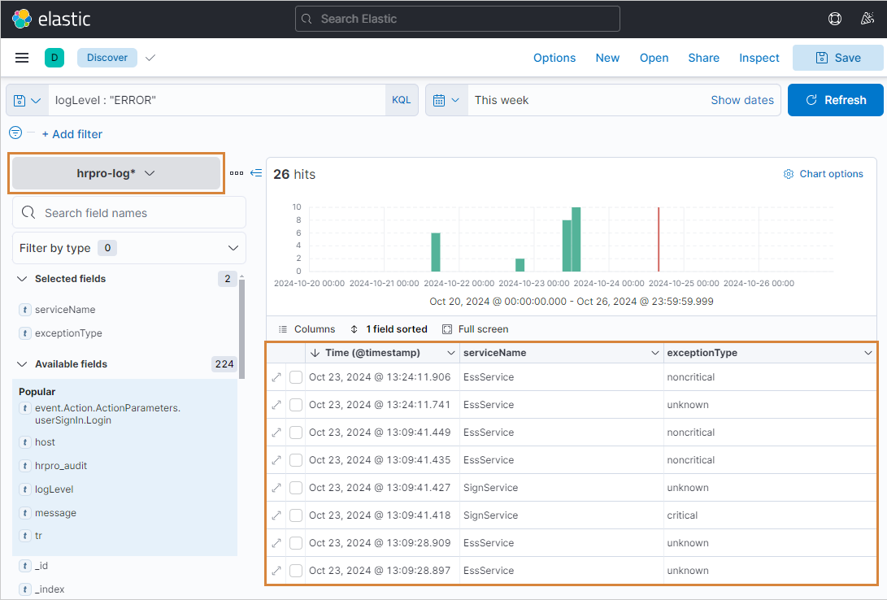Click 1 field sorted button
This screenshot has height=600, width=887.
click(x=389, y=329)
